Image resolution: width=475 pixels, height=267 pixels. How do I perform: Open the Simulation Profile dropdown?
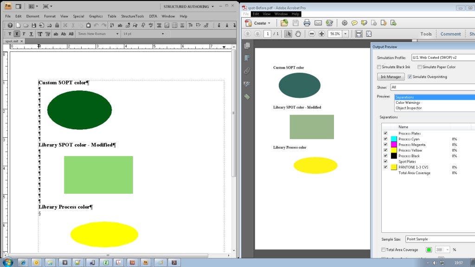[x=441, y=57]
